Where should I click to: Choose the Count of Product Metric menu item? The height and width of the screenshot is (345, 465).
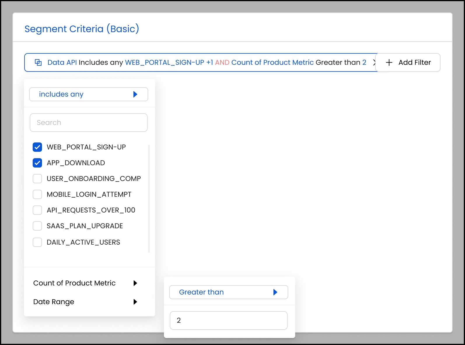click(74, 283)
